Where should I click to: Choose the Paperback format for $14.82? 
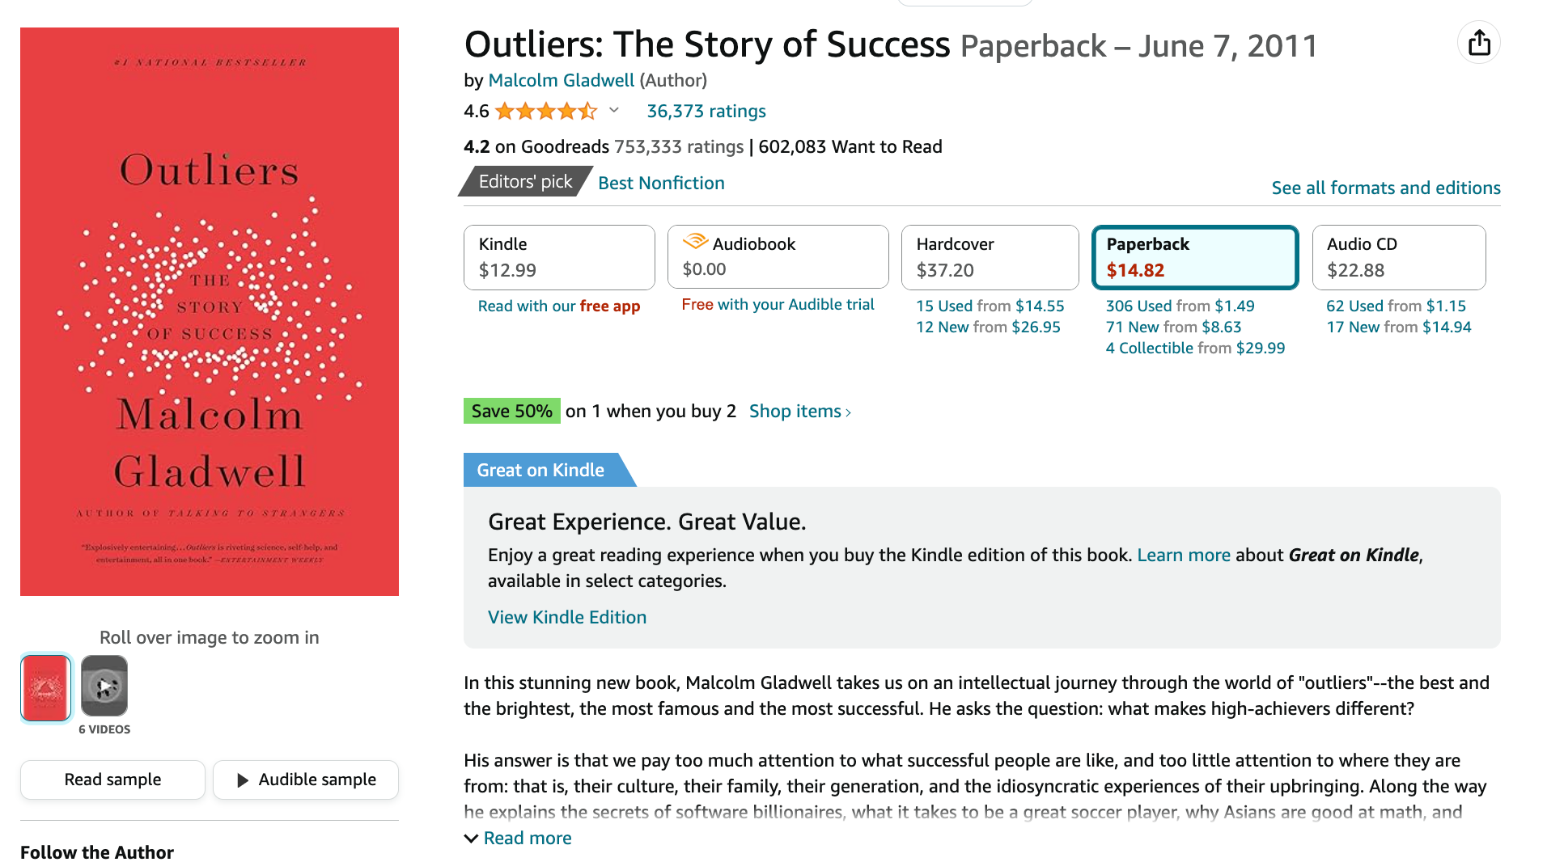pos(1195,257)
